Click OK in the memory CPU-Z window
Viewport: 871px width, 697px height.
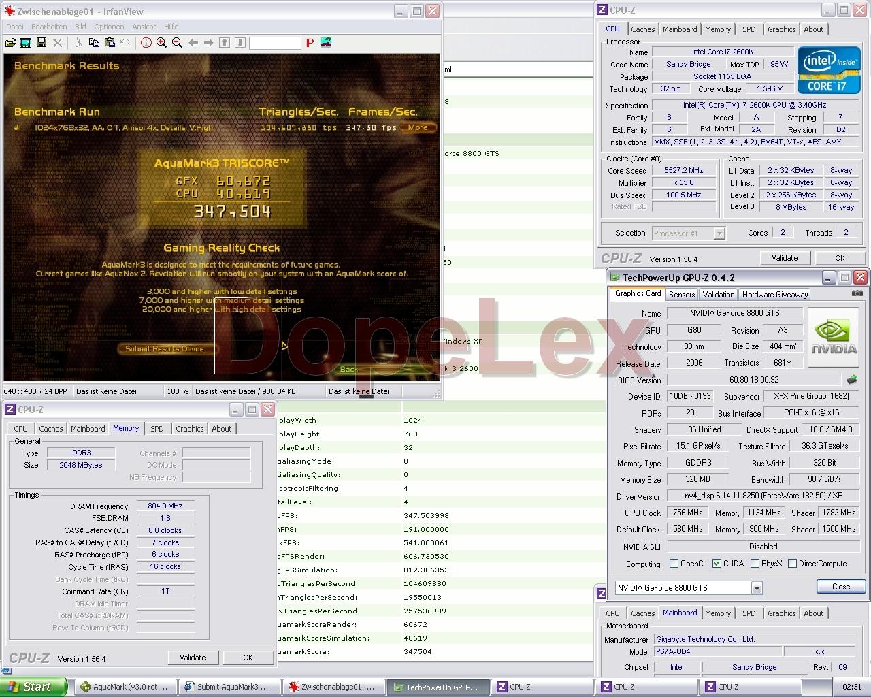coord(248,658)
